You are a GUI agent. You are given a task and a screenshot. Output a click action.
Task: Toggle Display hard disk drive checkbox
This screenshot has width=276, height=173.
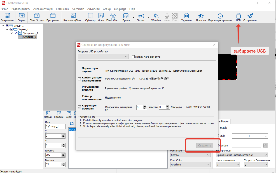(x=133, y=57)
